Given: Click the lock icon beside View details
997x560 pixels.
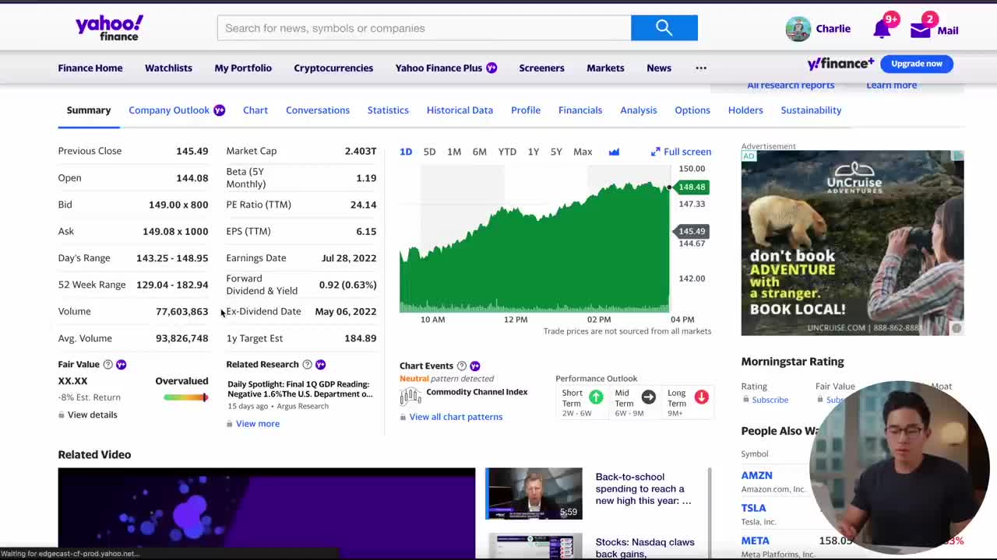Looking at the screenshot, I should [62, 415].
